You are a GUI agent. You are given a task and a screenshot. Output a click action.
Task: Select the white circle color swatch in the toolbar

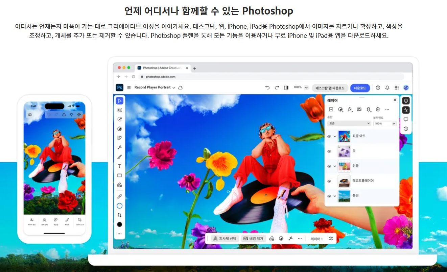(119, 206)
